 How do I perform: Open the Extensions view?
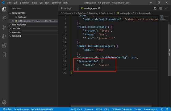pyautogui.click(x=4, y=46)
